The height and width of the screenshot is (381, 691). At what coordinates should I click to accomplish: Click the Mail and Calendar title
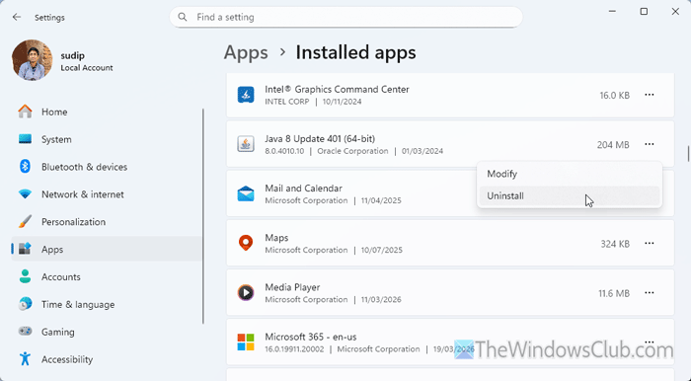[x=303, y=189]
